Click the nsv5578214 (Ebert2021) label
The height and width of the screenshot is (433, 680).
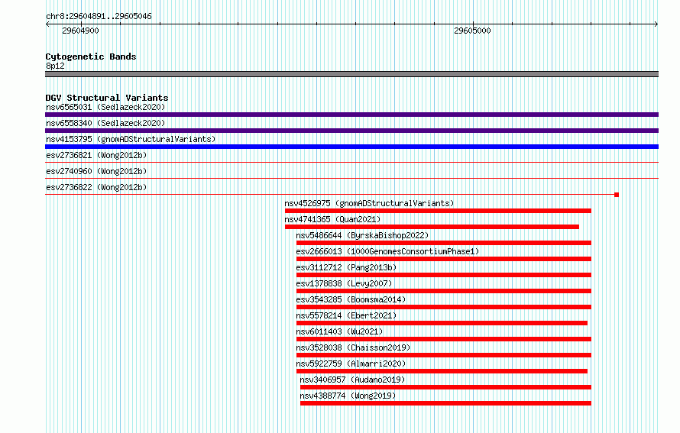(346, 315)
